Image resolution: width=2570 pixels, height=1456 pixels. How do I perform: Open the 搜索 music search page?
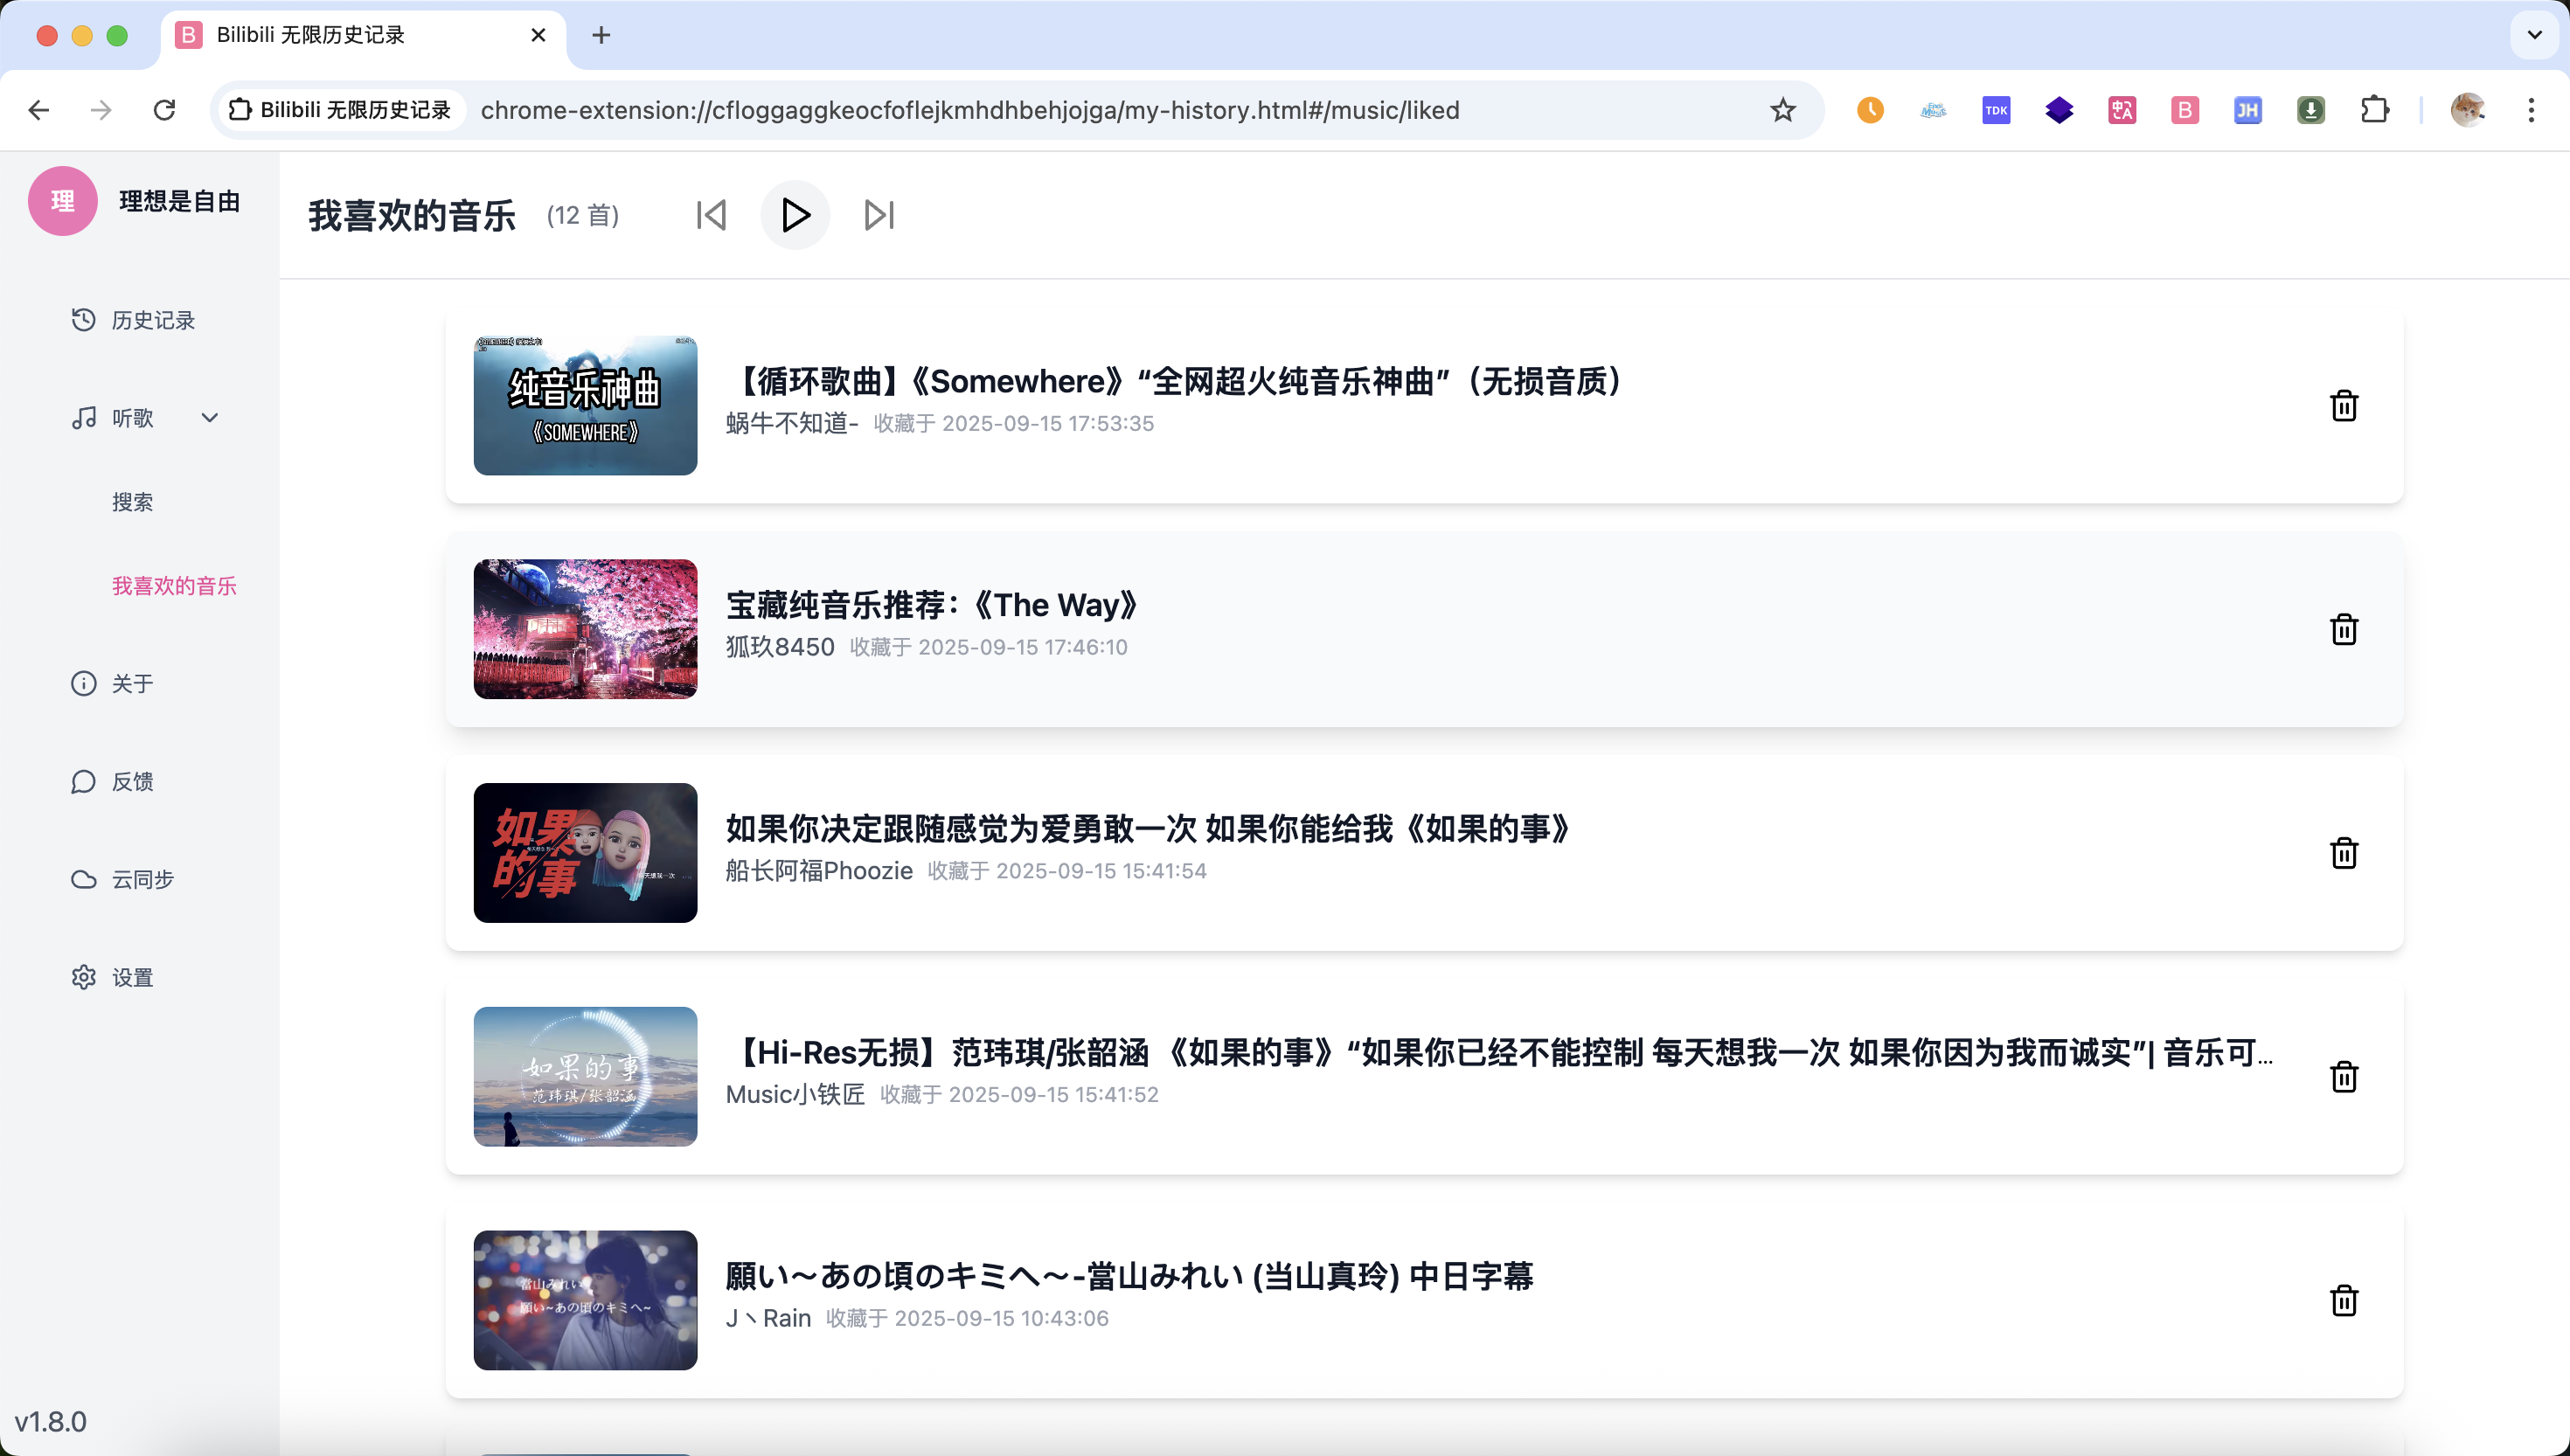pyautogui.click(x=132, y=502)
